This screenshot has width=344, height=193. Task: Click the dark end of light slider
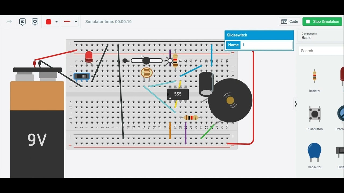[125, 61]
